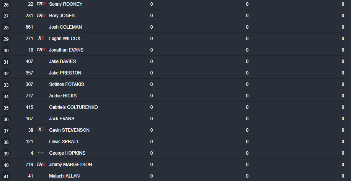Click race number 719
The image size is (351, 181).
(x=29, y=165)
